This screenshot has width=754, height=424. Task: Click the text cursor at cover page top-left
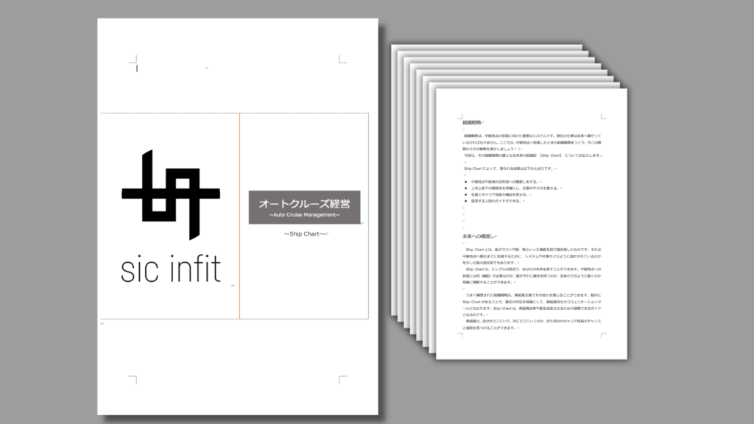(x=138, y=68)
